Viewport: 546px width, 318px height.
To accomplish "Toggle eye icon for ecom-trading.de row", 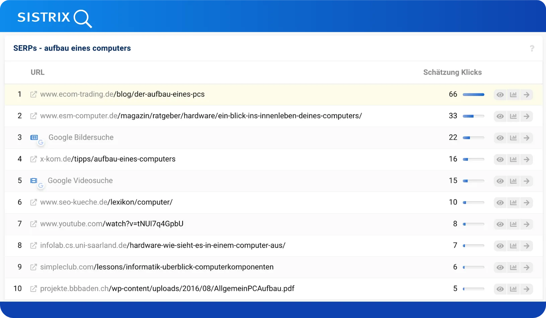I will (x=500, y=95).
